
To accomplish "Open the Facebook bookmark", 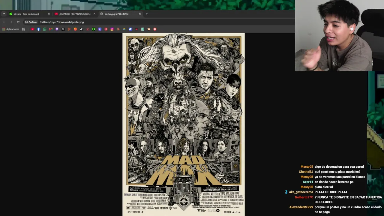I will 39,29.
